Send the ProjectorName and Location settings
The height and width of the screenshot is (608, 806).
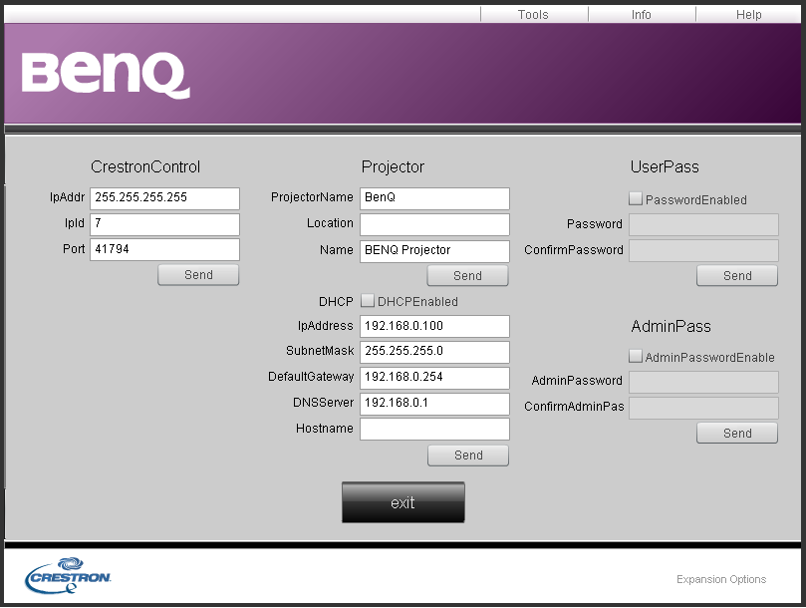tap(468, 276)
